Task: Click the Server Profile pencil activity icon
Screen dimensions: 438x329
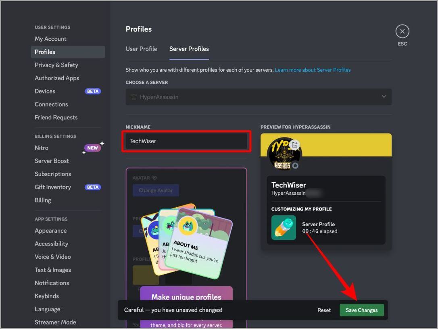Action: pos(284,228)
